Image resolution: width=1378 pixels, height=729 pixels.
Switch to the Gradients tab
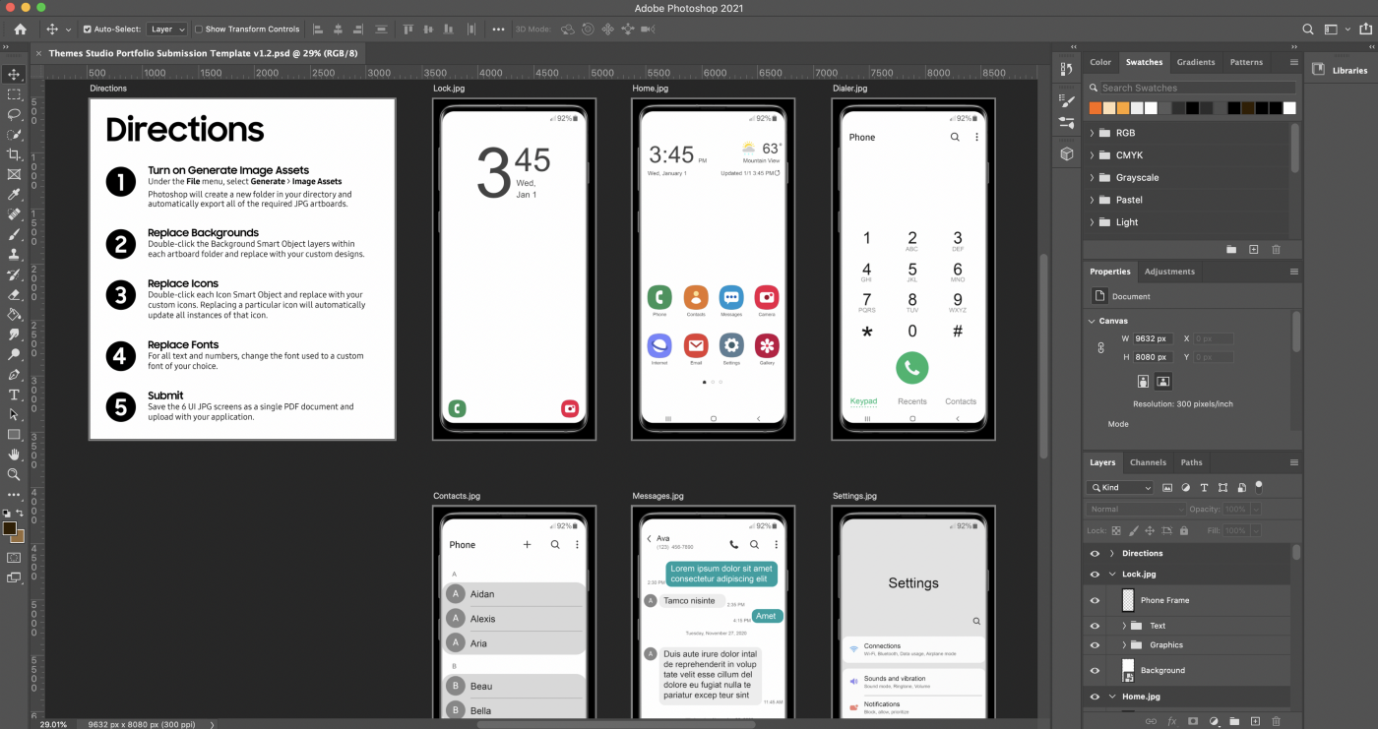coord(1196,62)
